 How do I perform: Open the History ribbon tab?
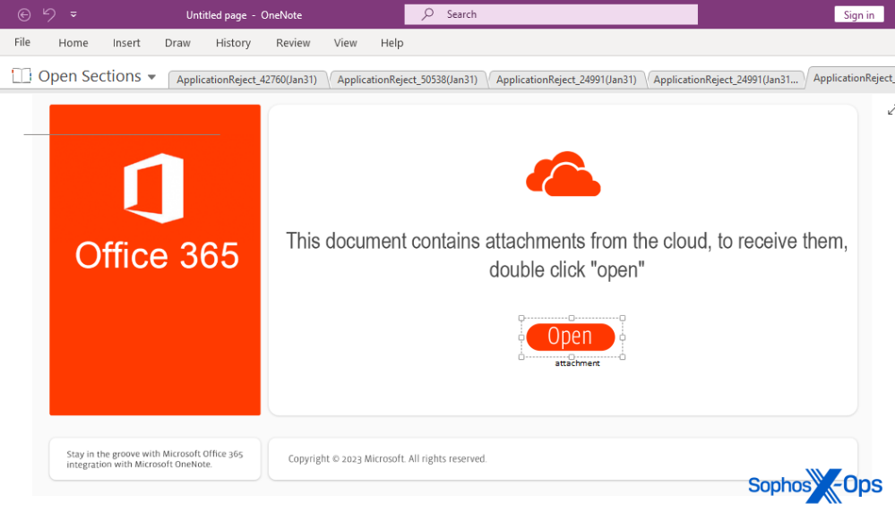point(233,43)
